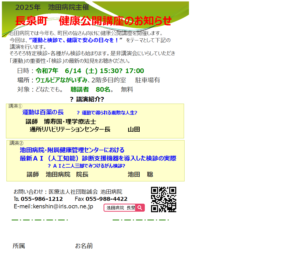Click the 池田病院 長泉 search field
299x263 pixels.
click(x=120, y=208)
